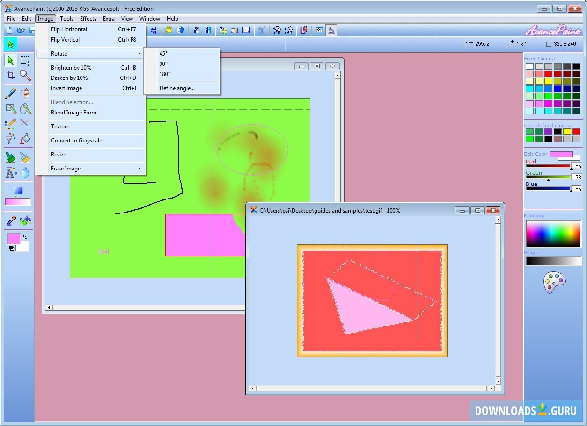587x426 pixels.
Task: Toggle the microscope toolbar button
Action: 331,30
